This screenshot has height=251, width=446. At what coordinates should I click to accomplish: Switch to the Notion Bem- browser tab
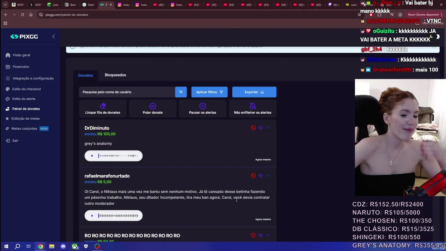pos(71,5)
